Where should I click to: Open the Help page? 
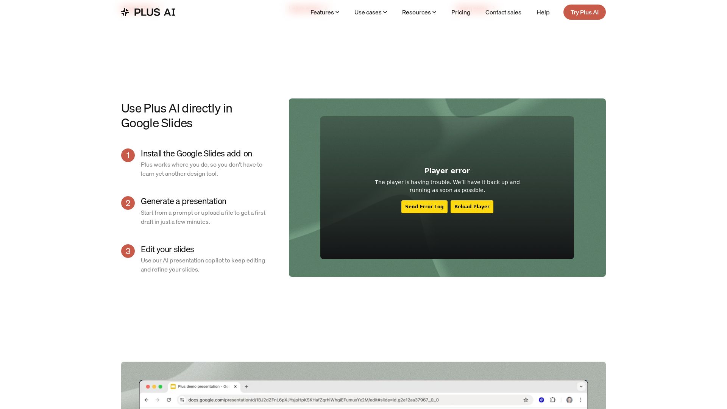pos(543,12)
